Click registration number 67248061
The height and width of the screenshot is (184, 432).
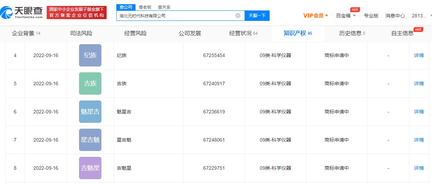(214, 140)
